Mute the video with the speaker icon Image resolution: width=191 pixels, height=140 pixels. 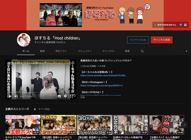[16, 96]
